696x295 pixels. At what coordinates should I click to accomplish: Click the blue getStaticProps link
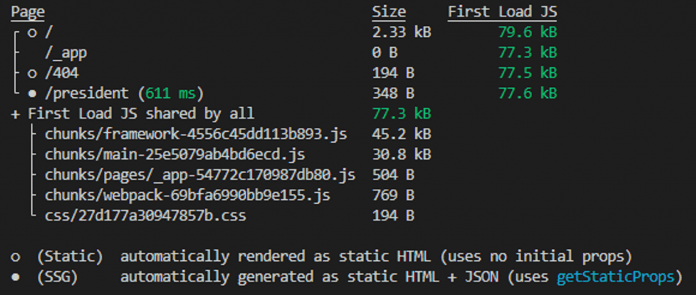616,277
